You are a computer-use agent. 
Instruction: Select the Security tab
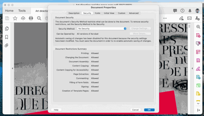tap(87, 13)
